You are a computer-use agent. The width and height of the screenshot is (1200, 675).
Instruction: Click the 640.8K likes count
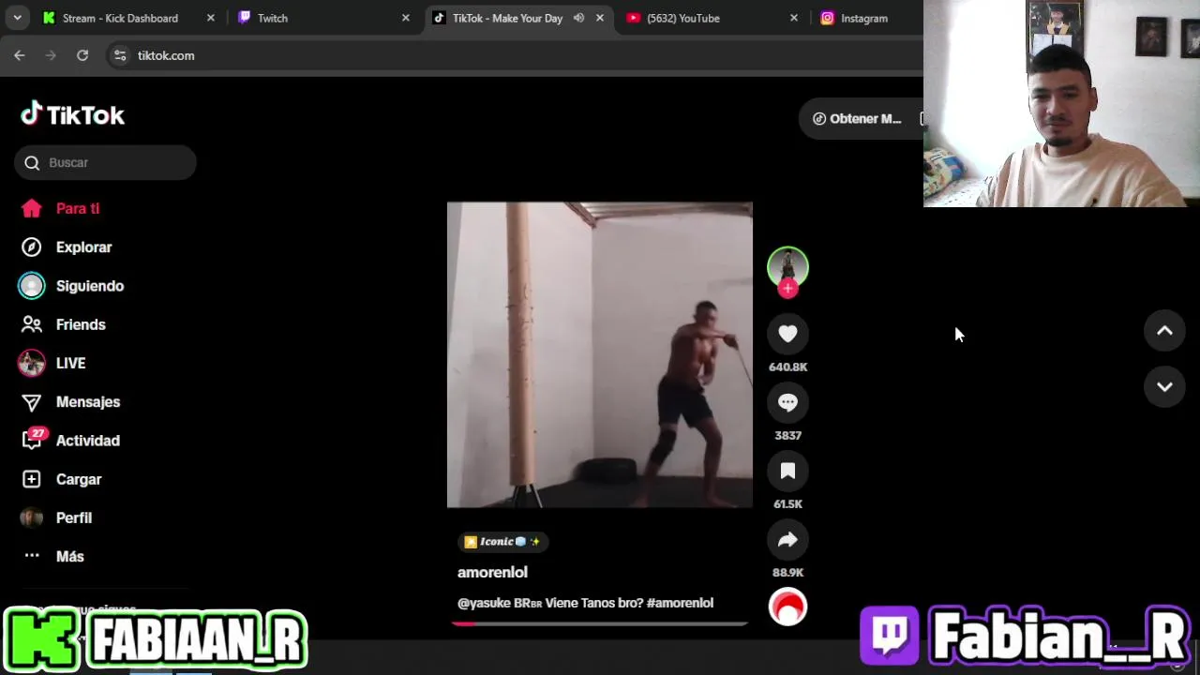pyautogui.click(x=787, y=367)
